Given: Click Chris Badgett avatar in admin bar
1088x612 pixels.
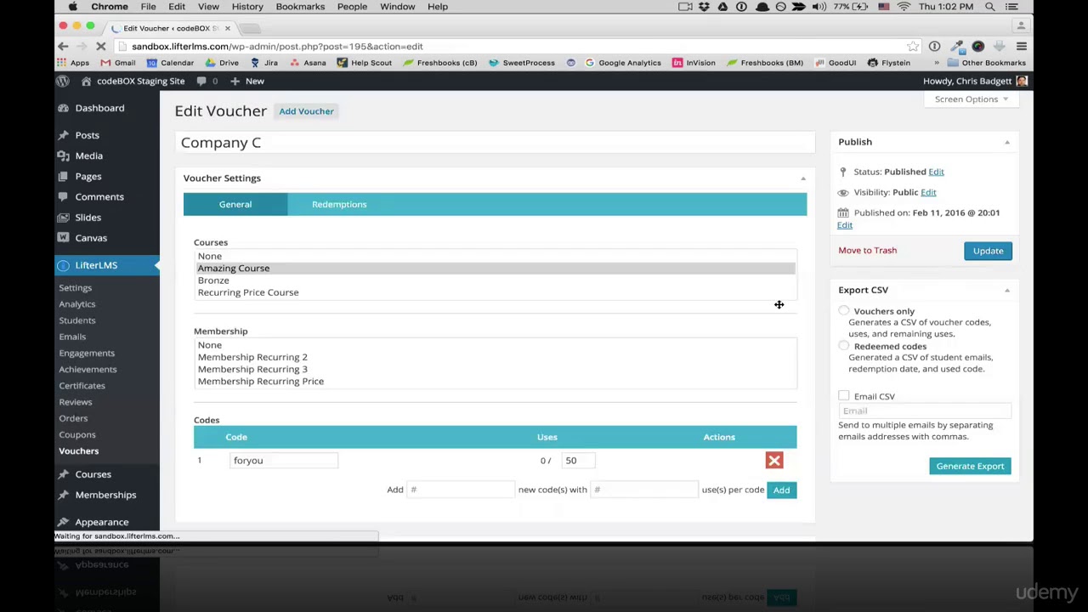Looking at the screenshot, I should click(1022, 81).
